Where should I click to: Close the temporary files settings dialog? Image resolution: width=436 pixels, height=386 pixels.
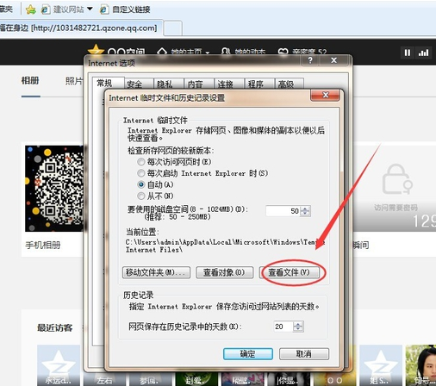(326, 95)
